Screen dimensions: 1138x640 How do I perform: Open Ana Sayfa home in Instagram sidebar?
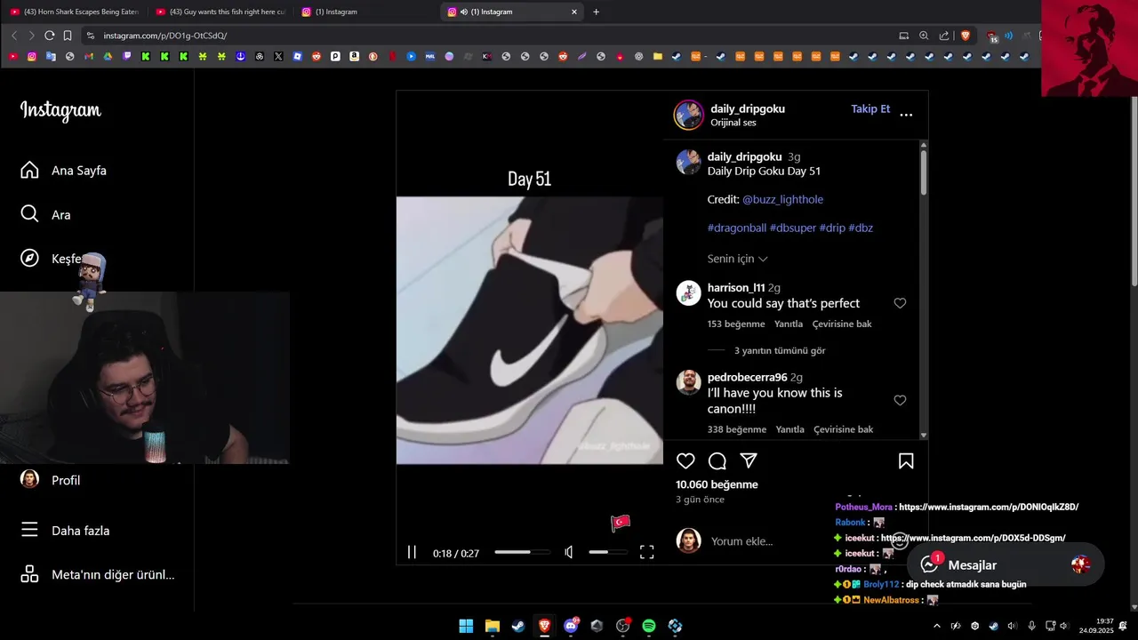63,170
